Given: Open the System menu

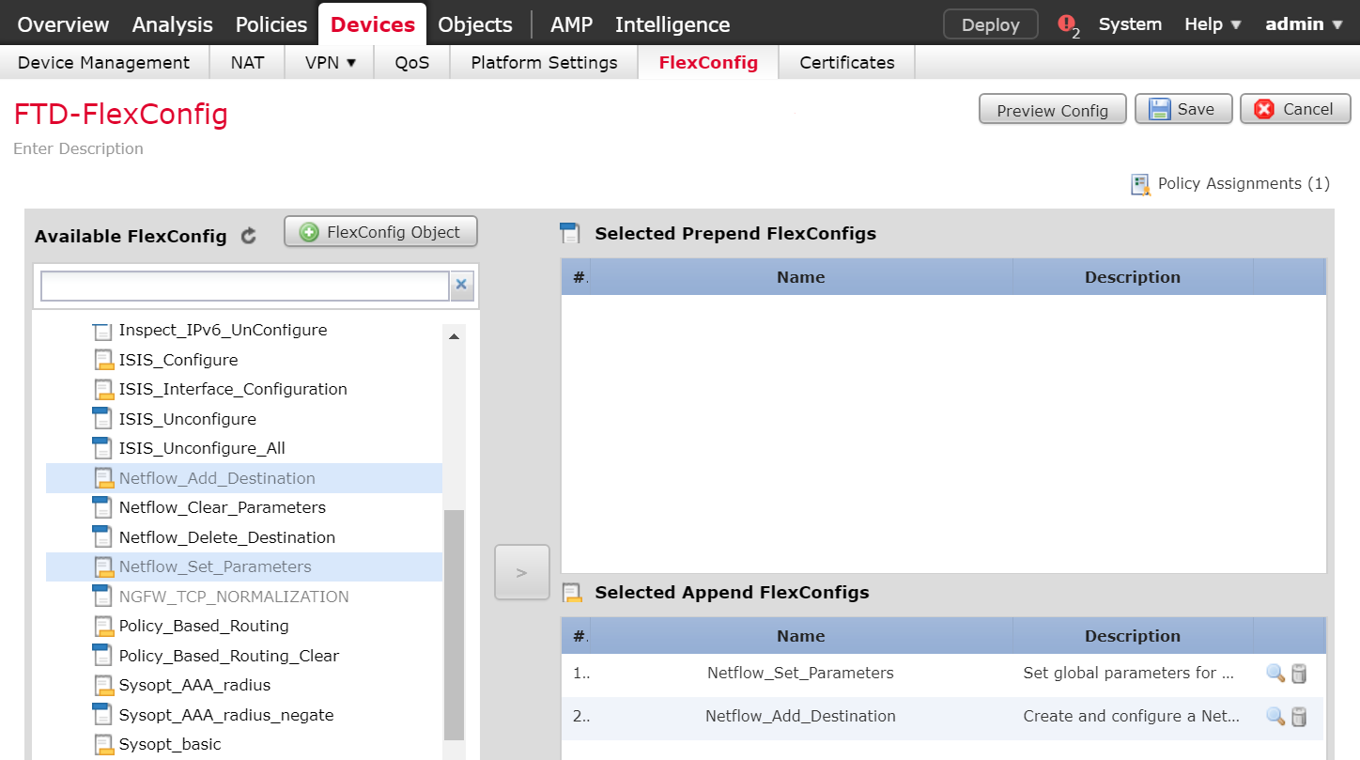Looking at the screenshot, I should tap(1130, 24).
